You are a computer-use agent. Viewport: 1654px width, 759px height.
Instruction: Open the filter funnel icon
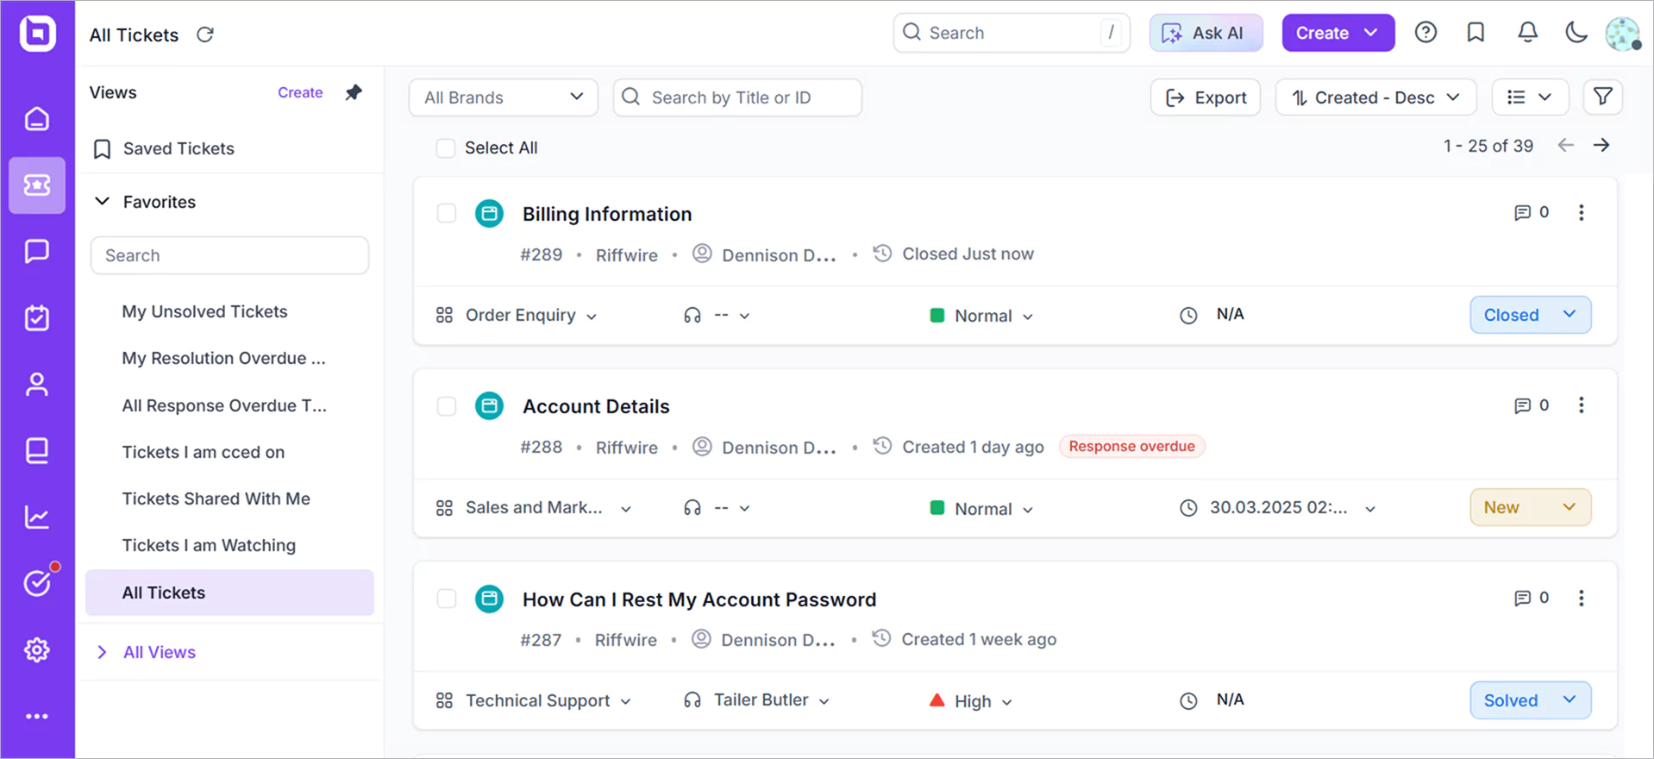[1603, 97]
